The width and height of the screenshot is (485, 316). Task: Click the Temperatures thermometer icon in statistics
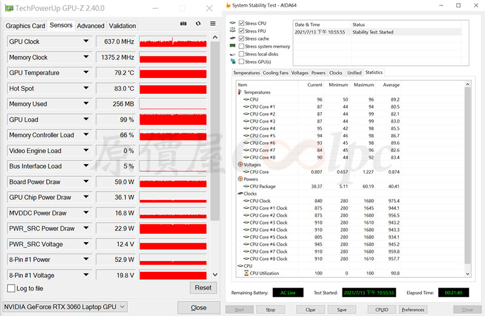pyautogui.click(x=239, y=92)
